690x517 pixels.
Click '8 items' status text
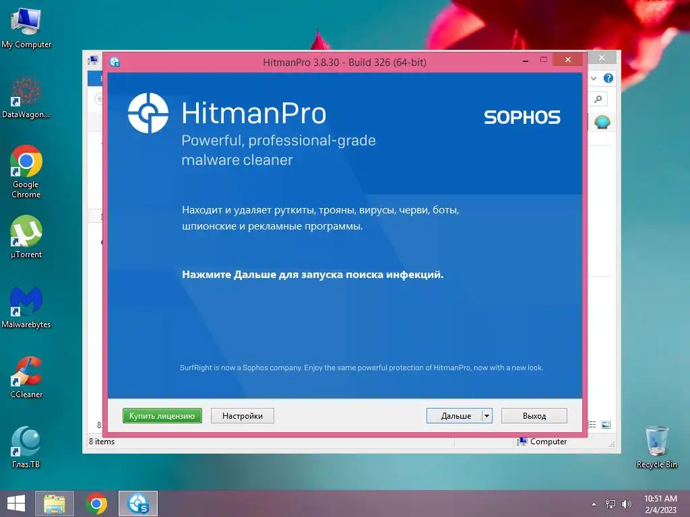click(x=102, y=442)
